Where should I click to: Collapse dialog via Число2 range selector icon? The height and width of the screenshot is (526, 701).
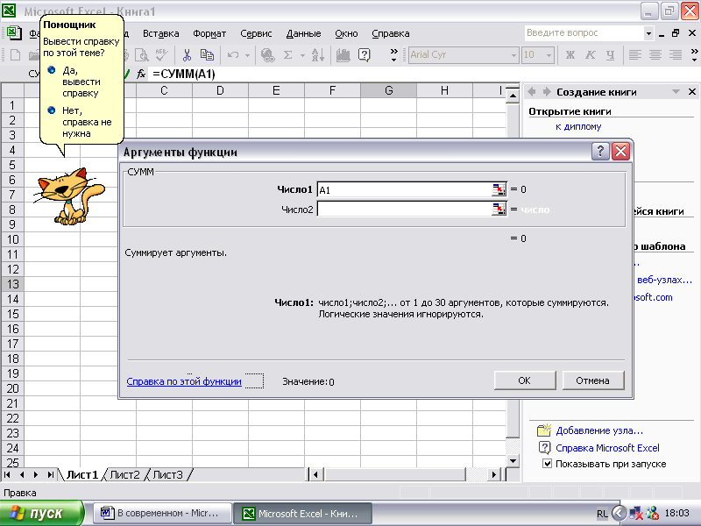click(499, 209)
